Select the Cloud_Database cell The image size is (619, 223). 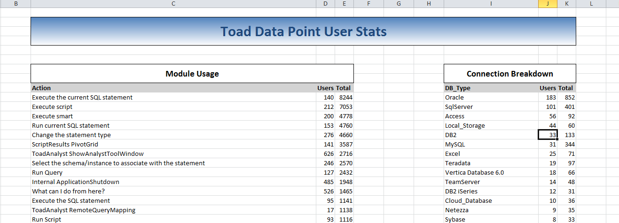click(491, 200)
